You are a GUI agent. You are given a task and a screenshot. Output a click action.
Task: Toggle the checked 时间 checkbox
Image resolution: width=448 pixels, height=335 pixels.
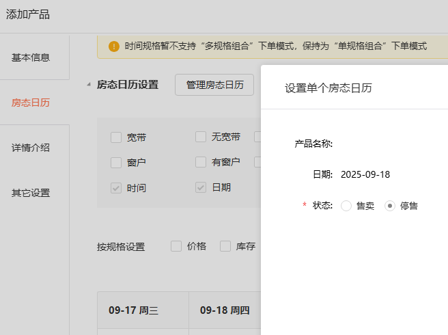(x=116, y=188)
